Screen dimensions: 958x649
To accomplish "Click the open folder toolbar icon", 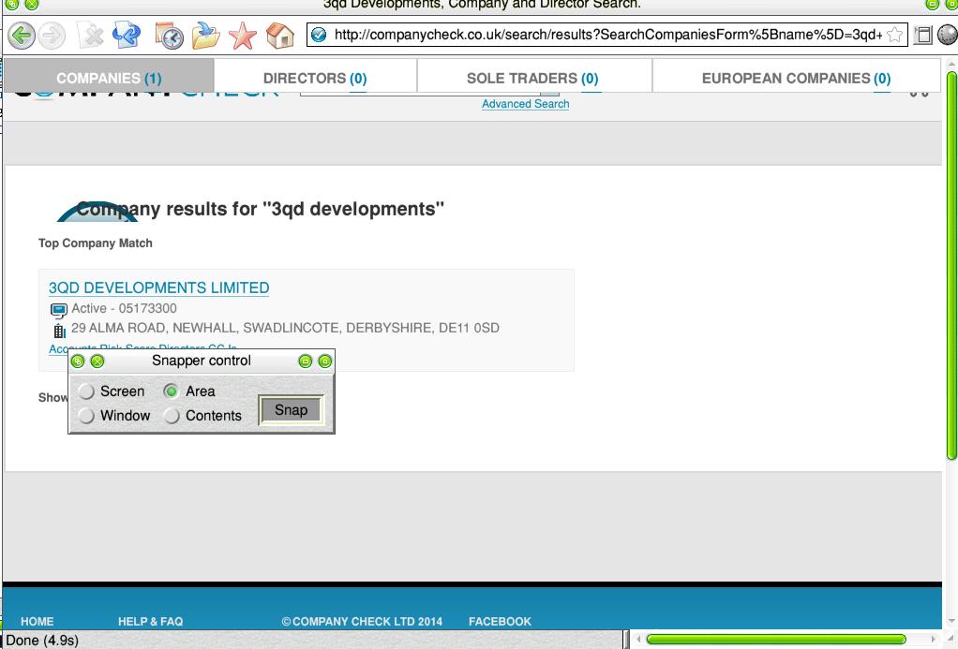I will click(205, 36).
